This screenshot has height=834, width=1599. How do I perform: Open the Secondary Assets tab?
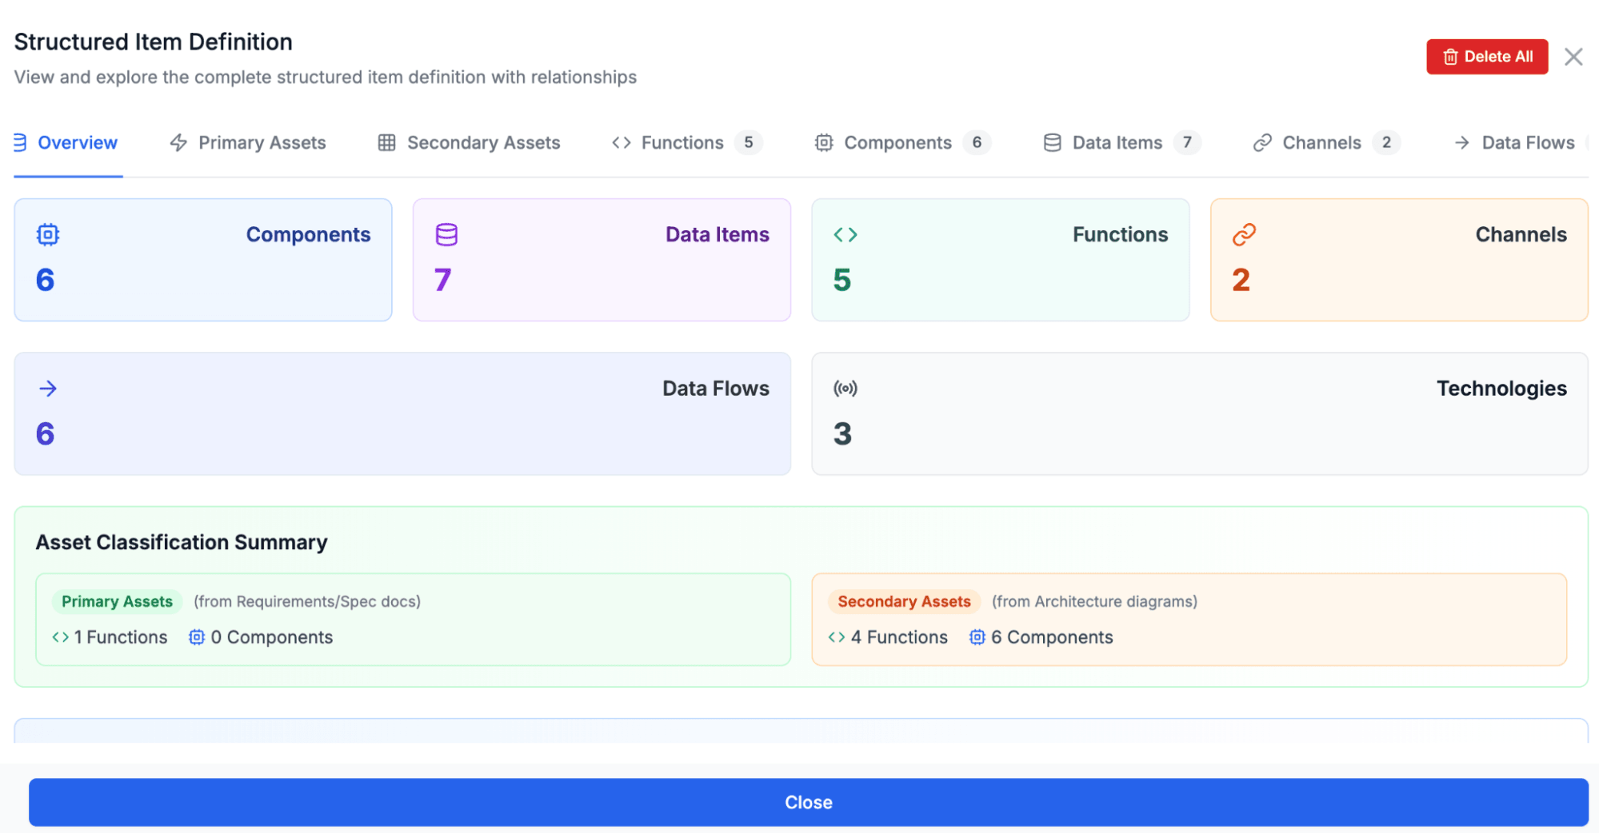point(469,143)
